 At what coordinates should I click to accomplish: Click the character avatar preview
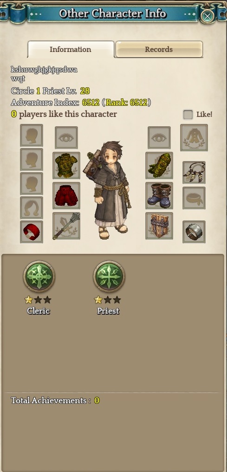click(x=108, y=190)
